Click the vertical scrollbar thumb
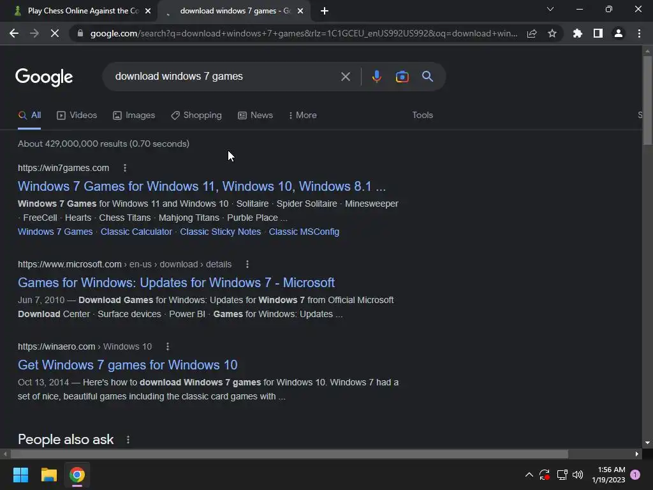This screenshot has height=490, width=653. pyautogui.click(x=647, y=100)
